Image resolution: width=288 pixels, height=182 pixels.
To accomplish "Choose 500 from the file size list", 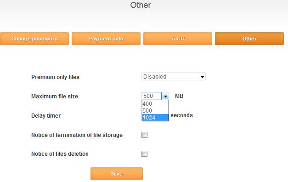I will click(155, 111).
